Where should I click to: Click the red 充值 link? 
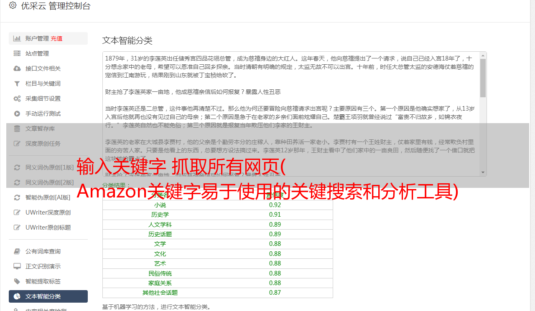(56, 38)
